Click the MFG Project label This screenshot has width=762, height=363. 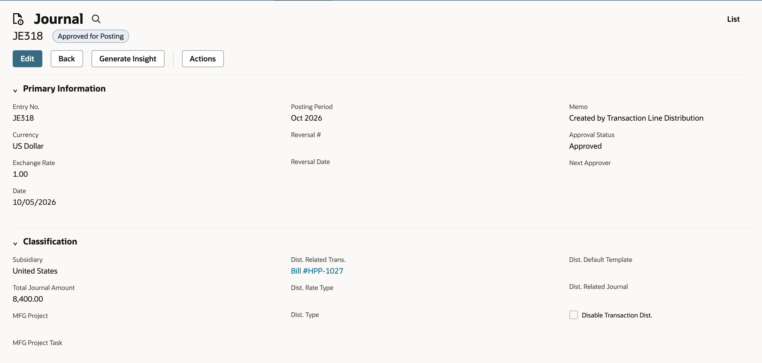[x=30, y=316]
